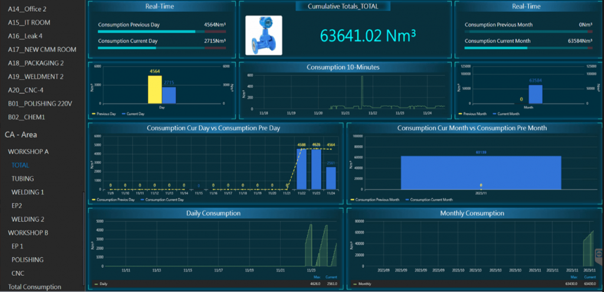The width and height of the screenshot is (604, 292).
Task: Collapse the WORKSHOP B tree node
Action: coord(28,232)
